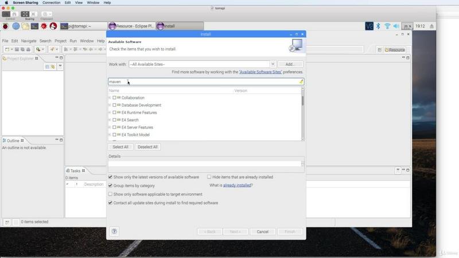Minimize the Outline view
The height and width of the screenshot is (258, 459).
click(56, 140)
